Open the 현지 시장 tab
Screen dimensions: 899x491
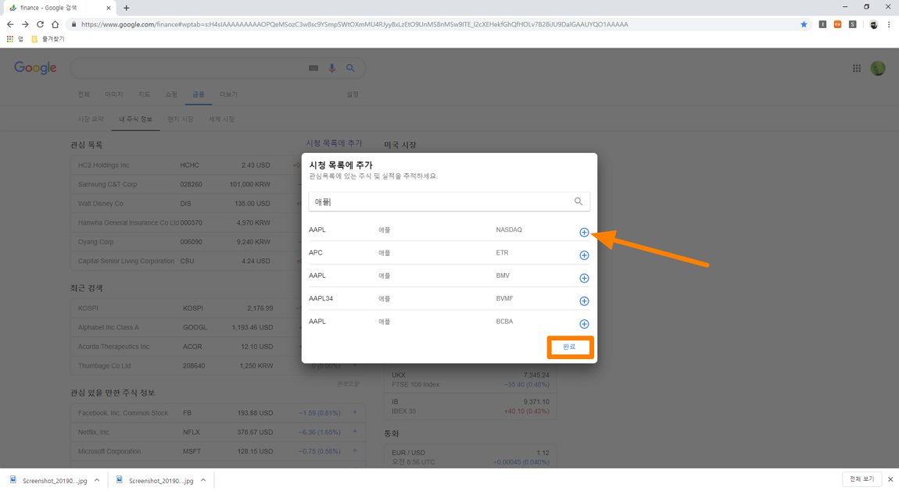[x=180, y=119]
